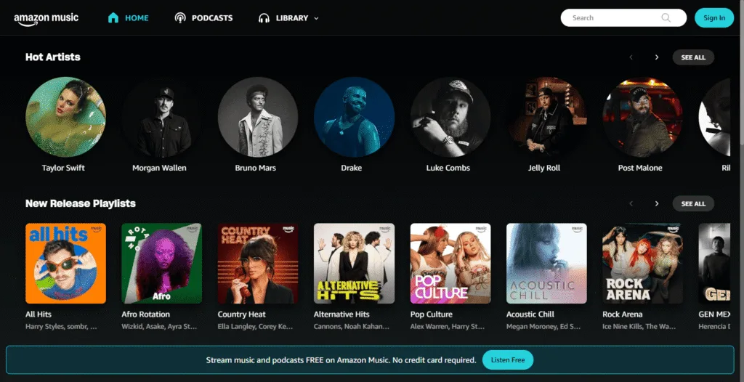Click the Afro Rotation playlist title

145,314
